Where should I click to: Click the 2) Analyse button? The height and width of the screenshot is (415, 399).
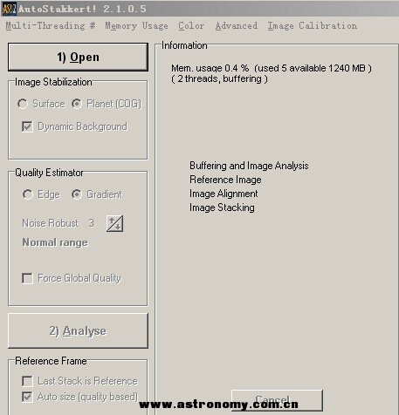pos(78,330)
